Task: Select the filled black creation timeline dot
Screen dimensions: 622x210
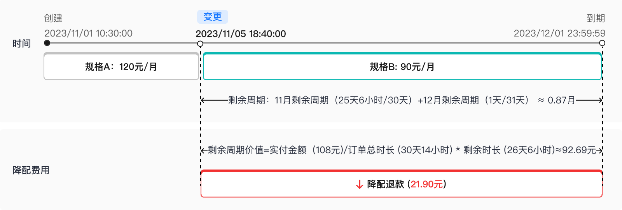Action: pos(47,43)
